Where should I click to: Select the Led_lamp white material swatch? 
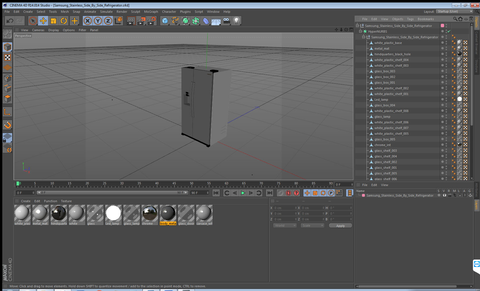(113, 215)
